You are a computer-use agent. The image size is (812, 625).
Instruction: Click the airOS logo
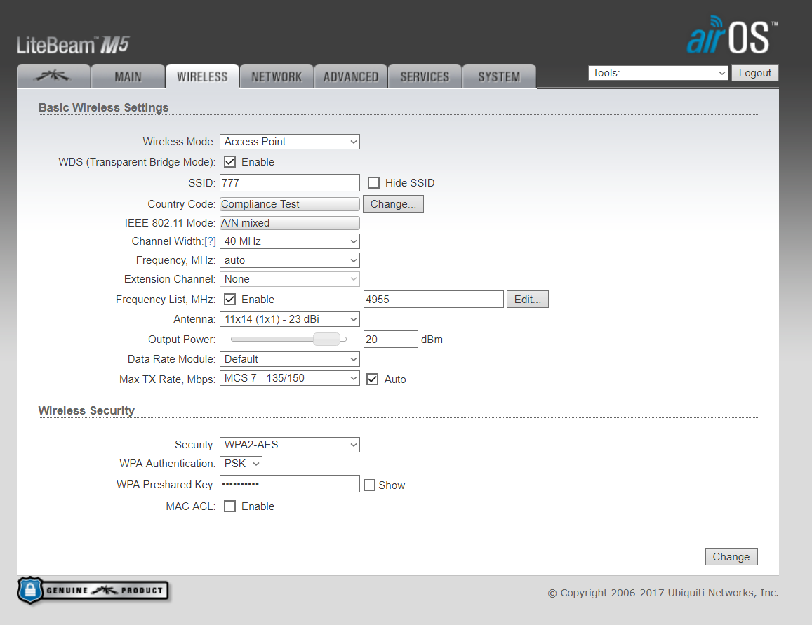pos(732,35)
